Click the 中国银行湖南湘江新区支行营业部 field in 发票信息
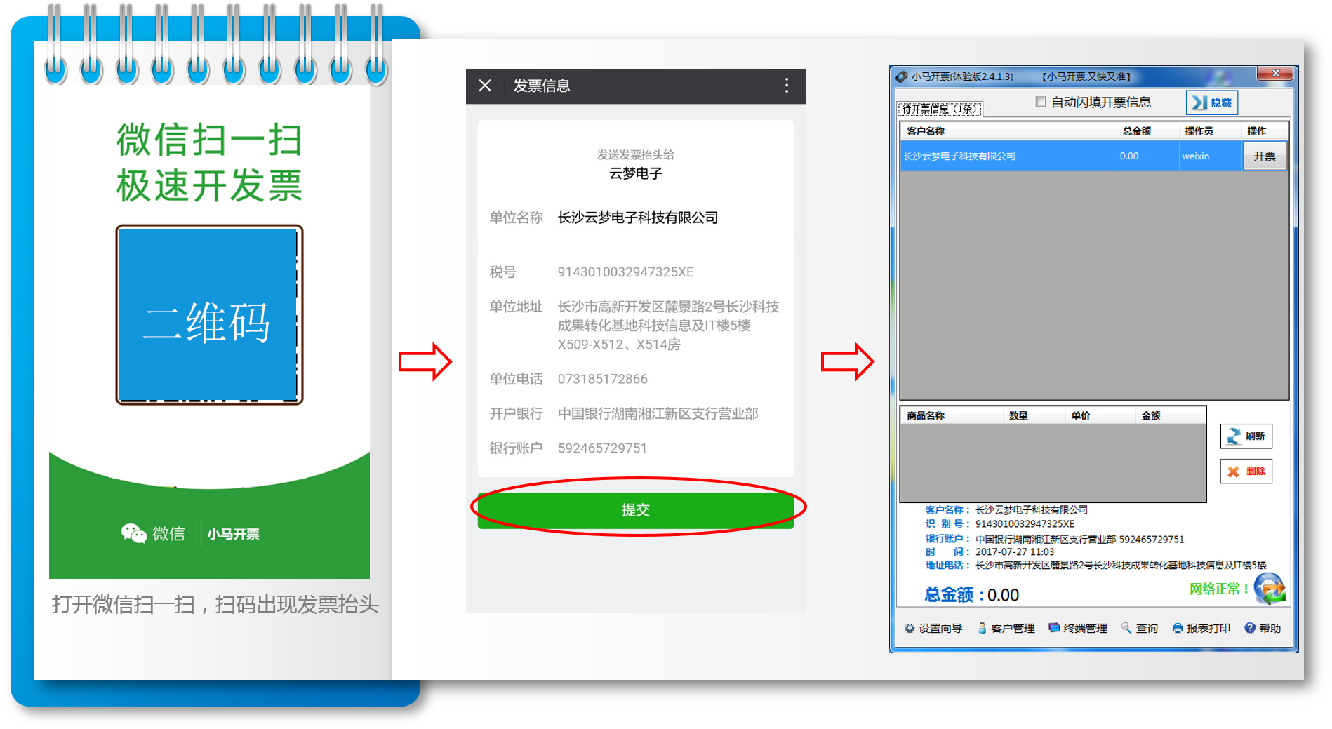The width and height of the screenshot is (1332, 729). pyautogui.click(x=658, y=414)
